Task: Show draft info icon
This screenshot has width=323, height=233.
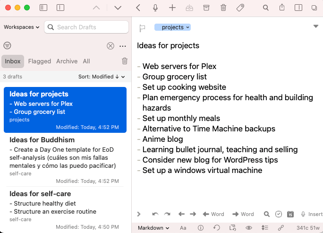Action: click(201, 228)
